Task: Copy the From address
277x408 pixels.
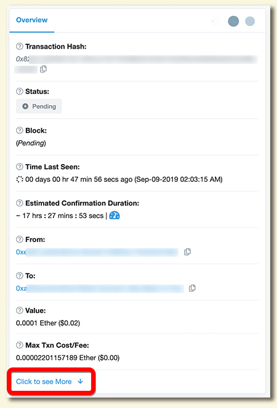Action: 187,252
